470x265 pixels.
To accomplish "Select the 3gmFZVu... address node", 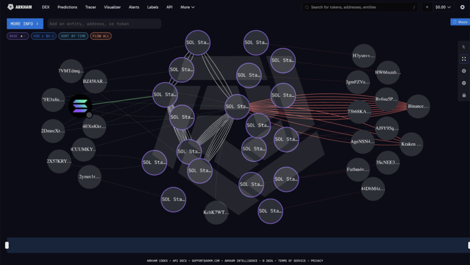I will (358, 82).
